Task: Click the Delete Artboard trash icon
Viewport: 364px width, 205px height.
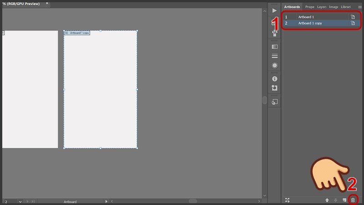Action: [x=353, y=200]
